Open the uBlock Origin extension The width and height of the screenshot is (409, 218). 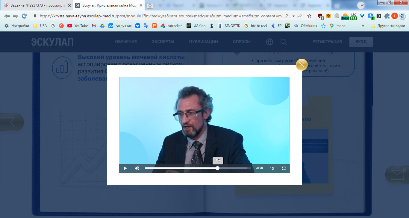pyautogui.click(x=321, y=16)
